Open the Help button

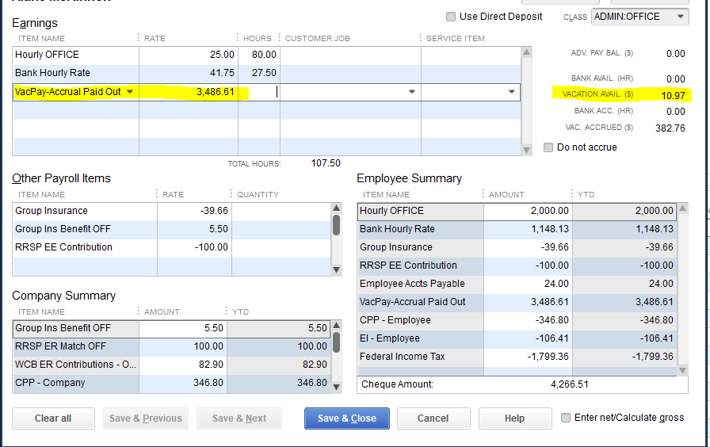point(514,418)
